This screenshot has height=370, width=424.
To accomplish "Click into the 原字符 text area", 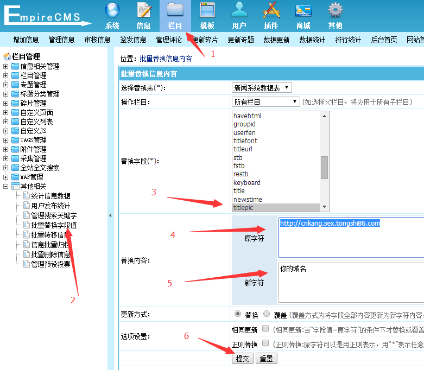I will coord(351,238).
